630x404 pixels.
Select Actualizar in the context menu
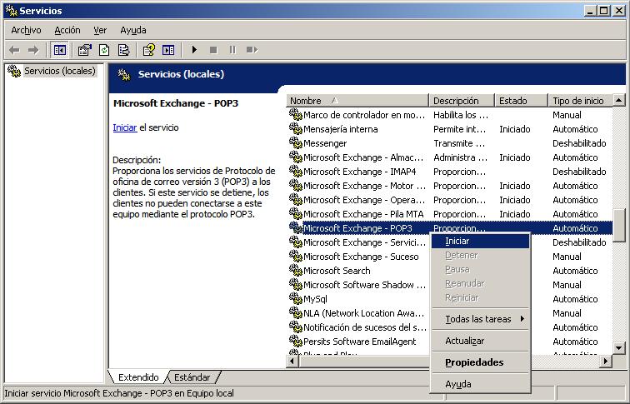[x=464, y=341]
